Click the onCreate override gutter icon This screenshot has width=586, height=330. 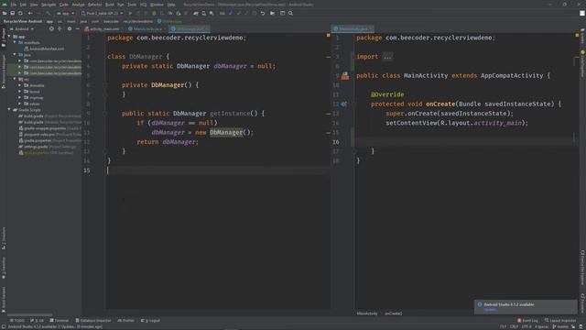[344, 104]
